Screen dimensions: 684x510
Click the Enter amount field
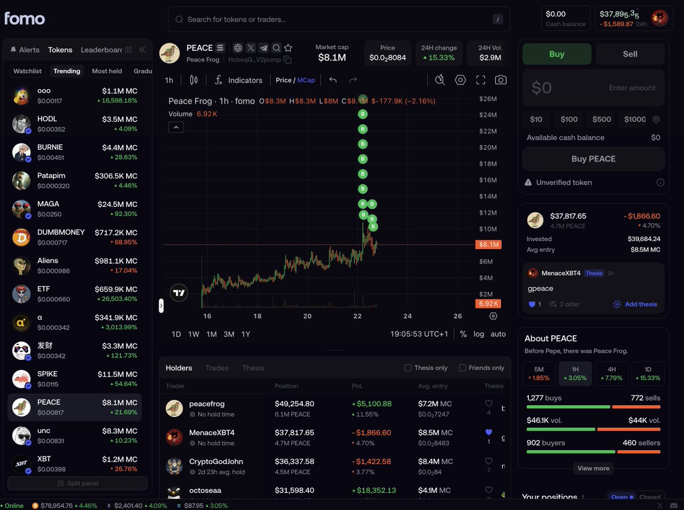[593, 88]
